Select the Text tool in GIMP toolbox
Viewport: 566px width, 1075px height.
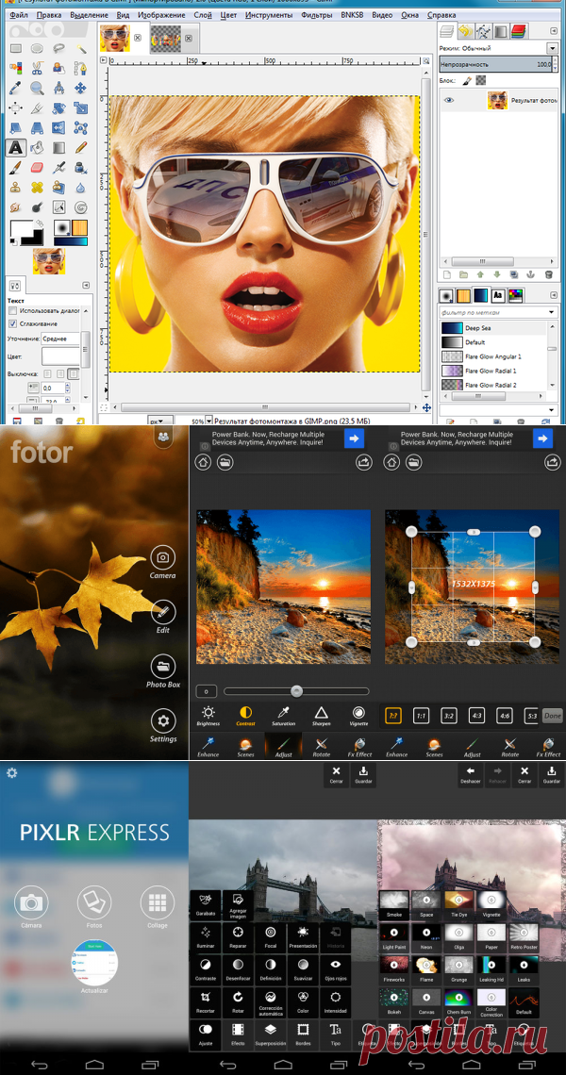click(15, 147)
